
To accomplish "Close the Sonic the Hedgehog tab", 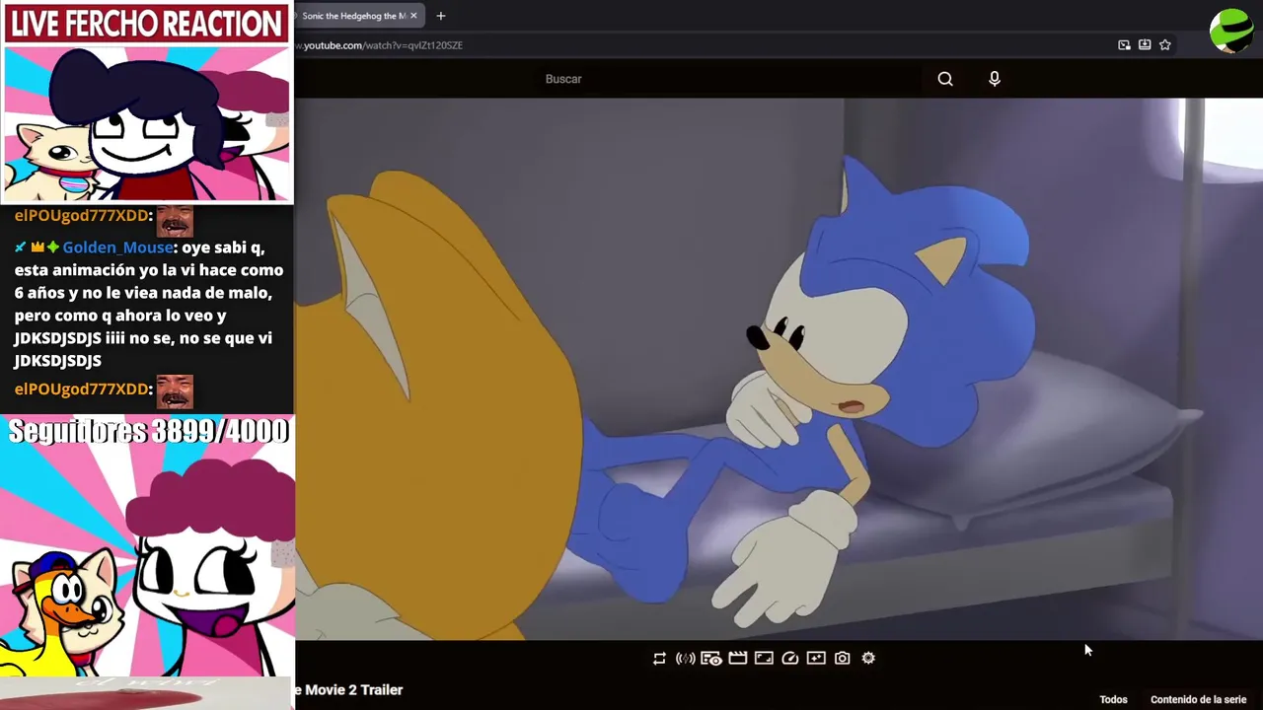I will pos(413,16).
